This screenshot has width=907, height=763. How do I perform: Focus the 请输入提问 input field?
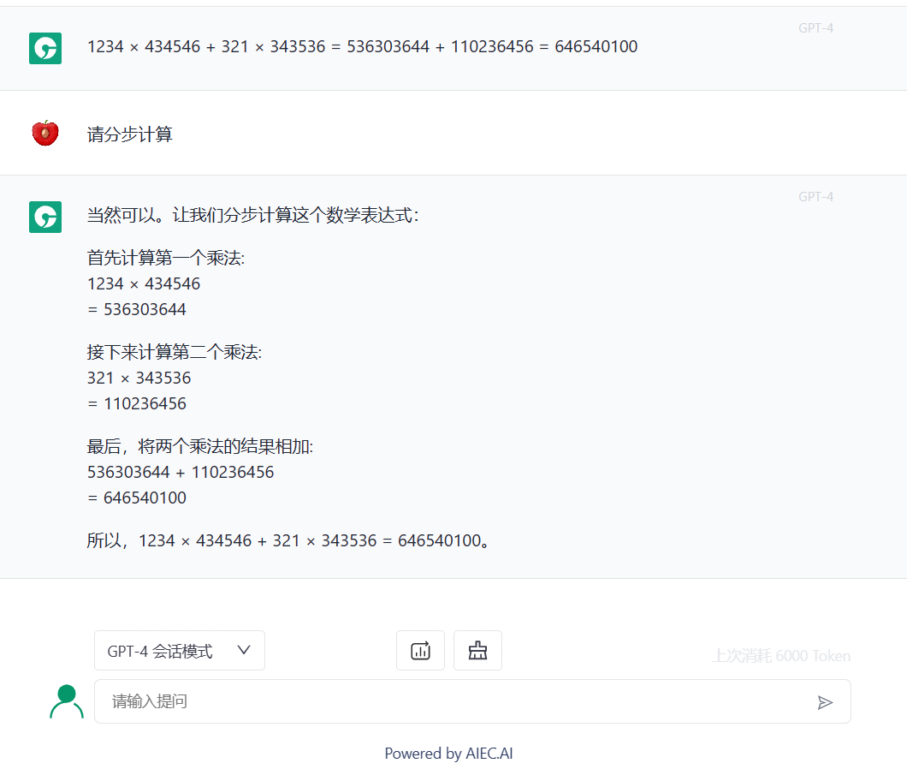pyautogui.click(x=453, y=702)
